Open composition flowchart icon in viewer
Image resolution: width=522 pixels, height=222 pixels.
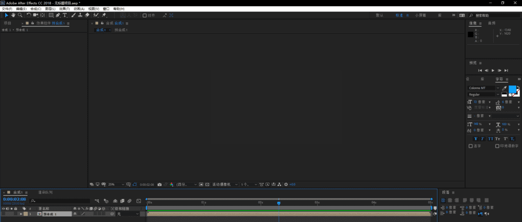point(279,184)
